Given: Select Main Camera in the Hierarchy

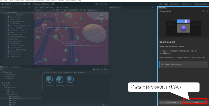Looking at the screenshot, I should pyautogui.click(x=15, y=24).
